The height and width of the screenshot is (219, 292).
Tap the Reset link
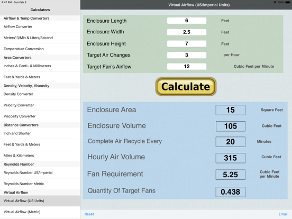[89, 214]
